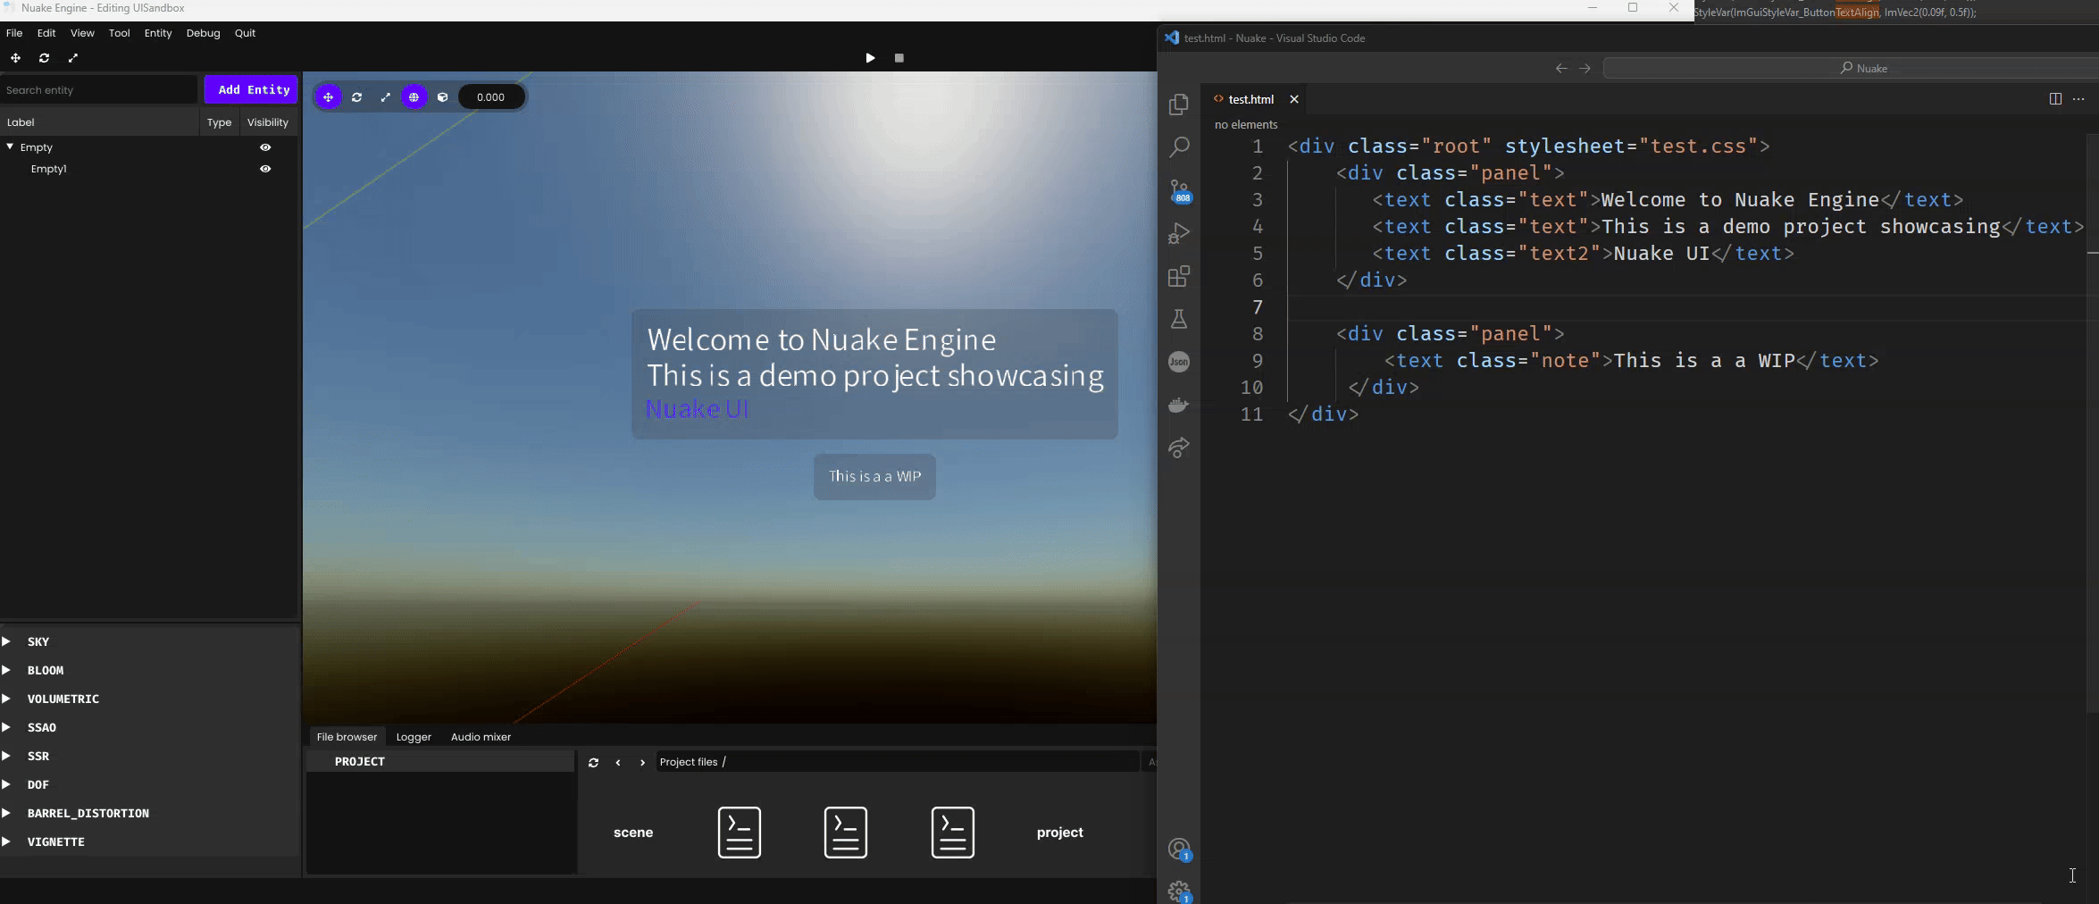Open the File menu
The height and width of the screenshot is (904, 2099).
click(14, 33)
